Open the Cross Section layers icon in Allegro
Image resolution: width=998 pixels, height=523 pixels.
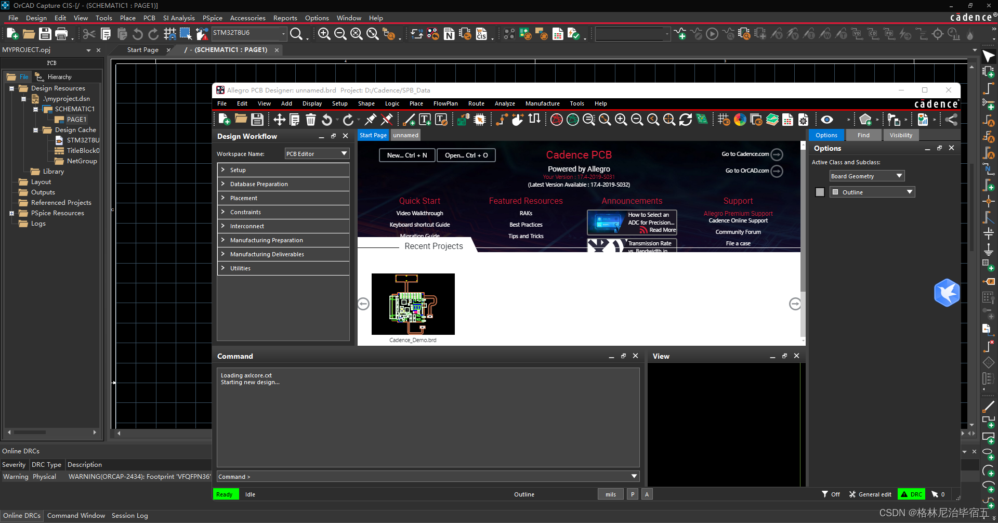click(772, 120)
